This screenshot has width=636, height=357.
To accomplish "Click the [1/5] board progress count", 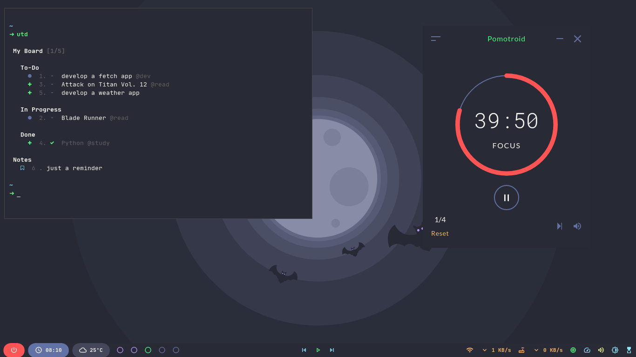I will (x=56, y=51).
